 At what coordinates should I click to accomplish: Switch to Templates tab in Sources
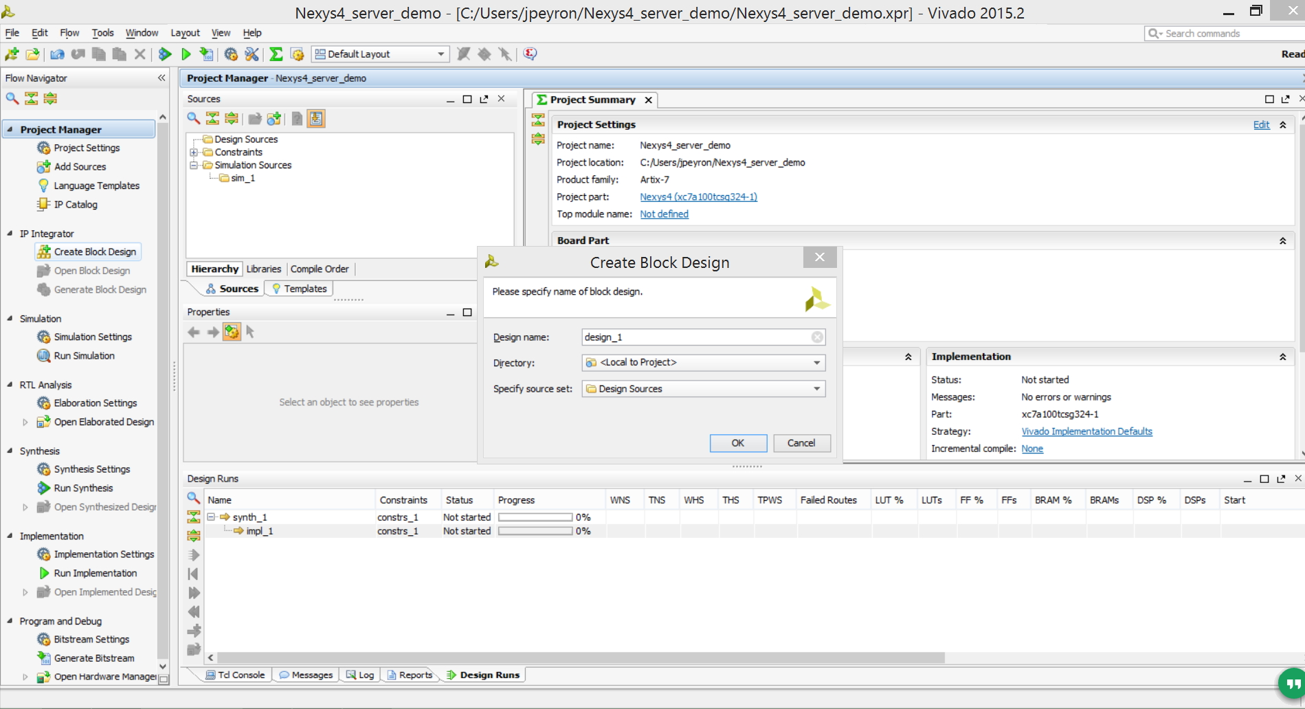(299, 289)
